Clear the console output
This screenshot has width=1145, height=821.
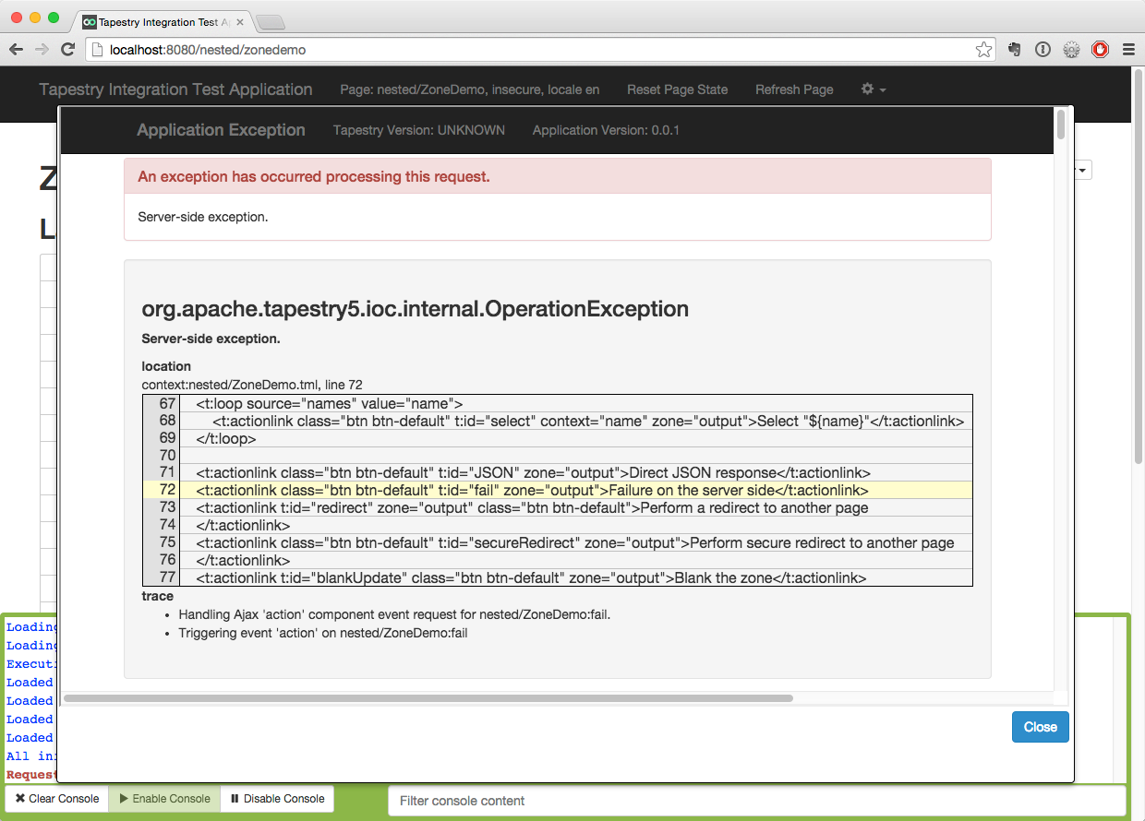(x=57, y=799)
